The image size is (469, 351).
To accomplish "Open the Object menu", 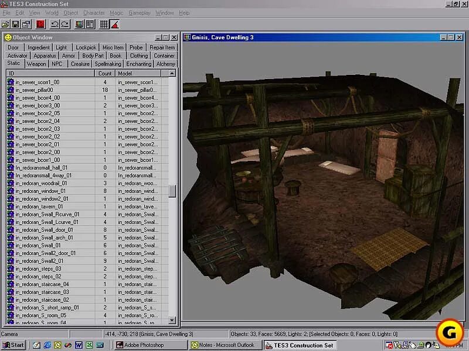I will (x=70, y=13).
